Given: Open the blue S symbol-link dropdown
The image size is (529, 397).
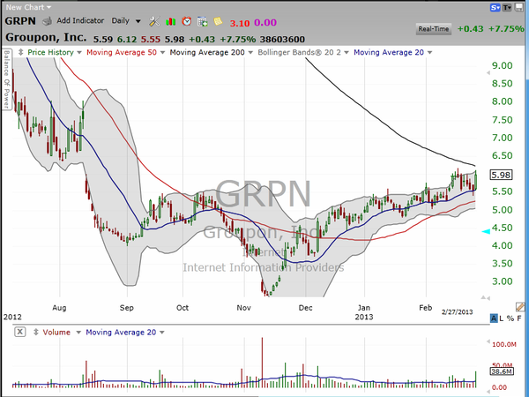Looking at the screenshot, I should tap(495, 7).
